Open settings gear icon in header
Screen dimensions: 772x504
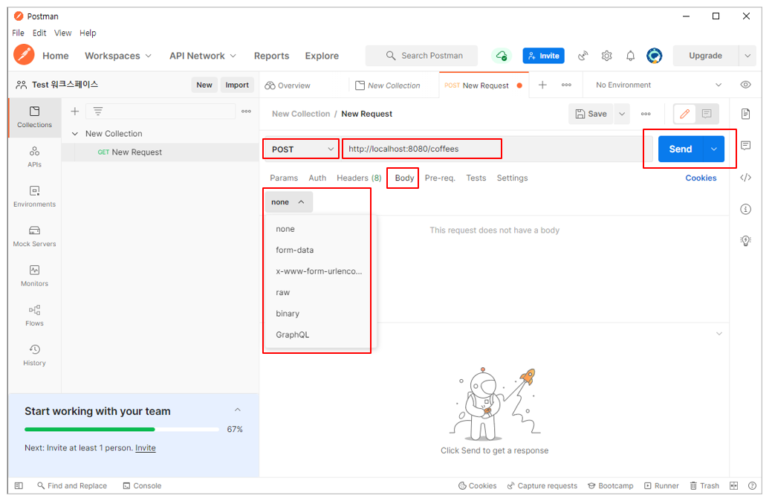click(x=606, y=56)
